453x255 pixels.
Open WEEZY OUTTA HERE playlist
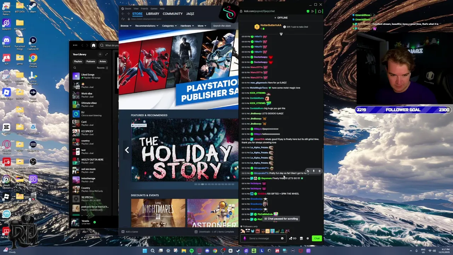click(x=92, y=161)
